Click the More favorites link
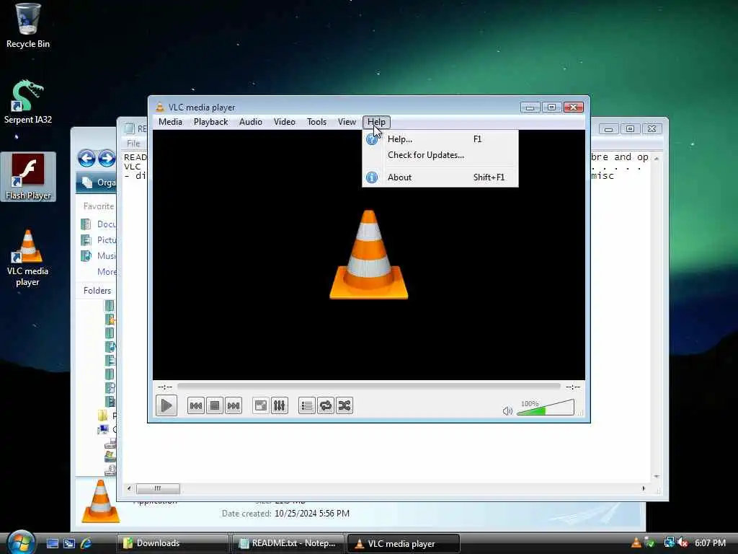The width and height of the screenshot is (738, 554). [x=107, y=272]
